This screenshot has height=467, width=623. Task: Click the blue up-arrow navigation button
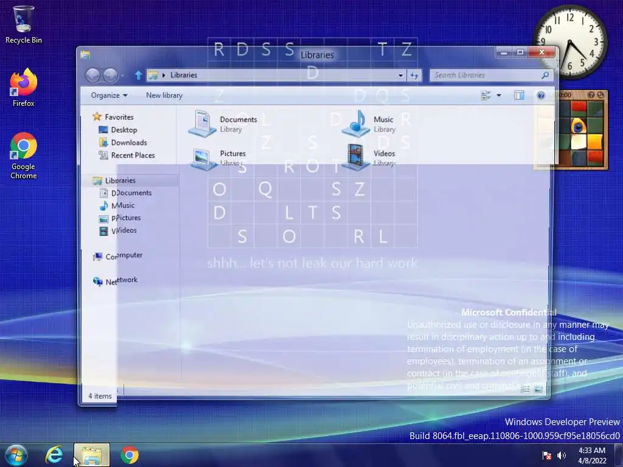coord(138,75)
